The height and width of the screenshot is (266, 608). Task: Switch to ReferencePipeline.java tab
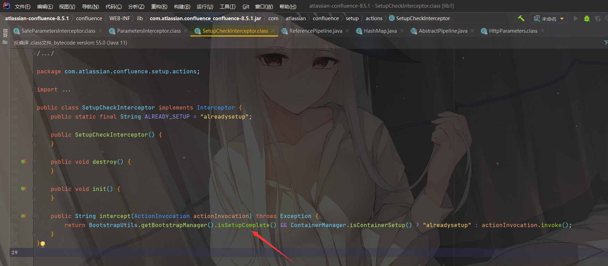[x=316, y=31]
